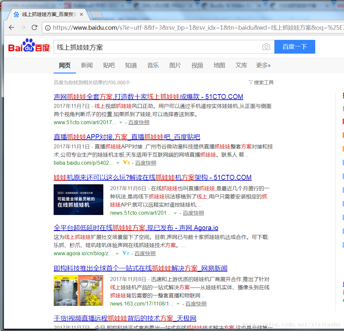
Task: Click the V3 credibility badge on tieba result
Action: pos(126,163)
